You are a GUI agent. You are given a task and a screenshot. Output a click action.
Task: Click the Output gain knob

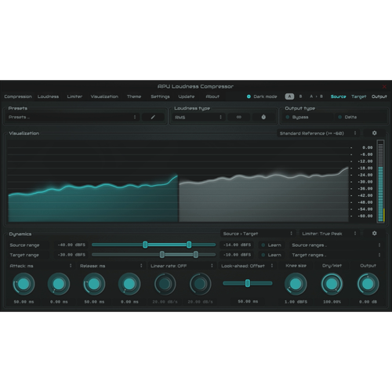(x=368, y=284)
